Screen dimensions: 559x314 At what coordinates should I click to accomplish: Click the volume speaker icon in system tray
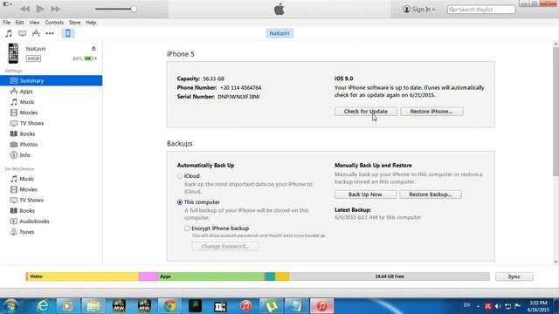coord(498,306)
